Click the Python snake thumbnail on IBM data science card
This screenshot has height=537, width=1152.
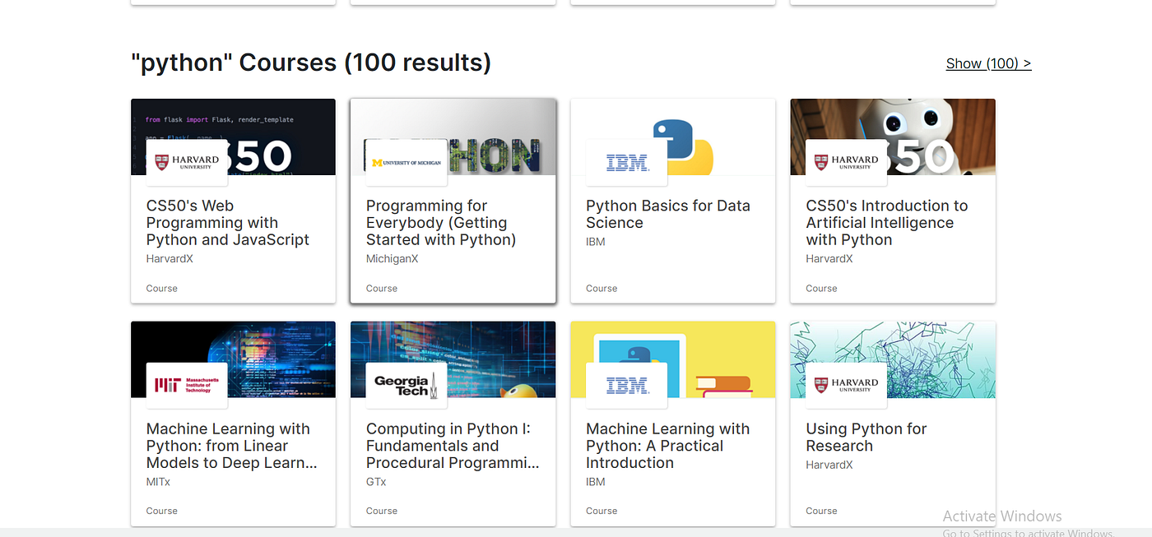[x=699, y=132]
